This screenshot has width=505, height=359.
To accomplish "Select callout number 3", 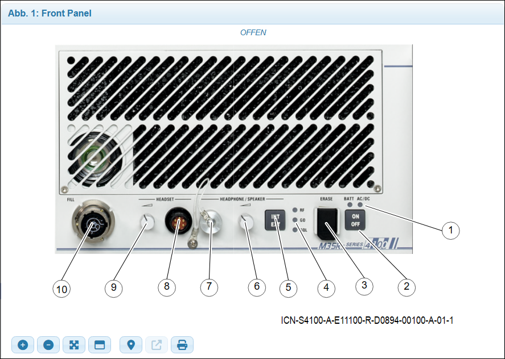I will pyautogui.click(x=364, y=285).
